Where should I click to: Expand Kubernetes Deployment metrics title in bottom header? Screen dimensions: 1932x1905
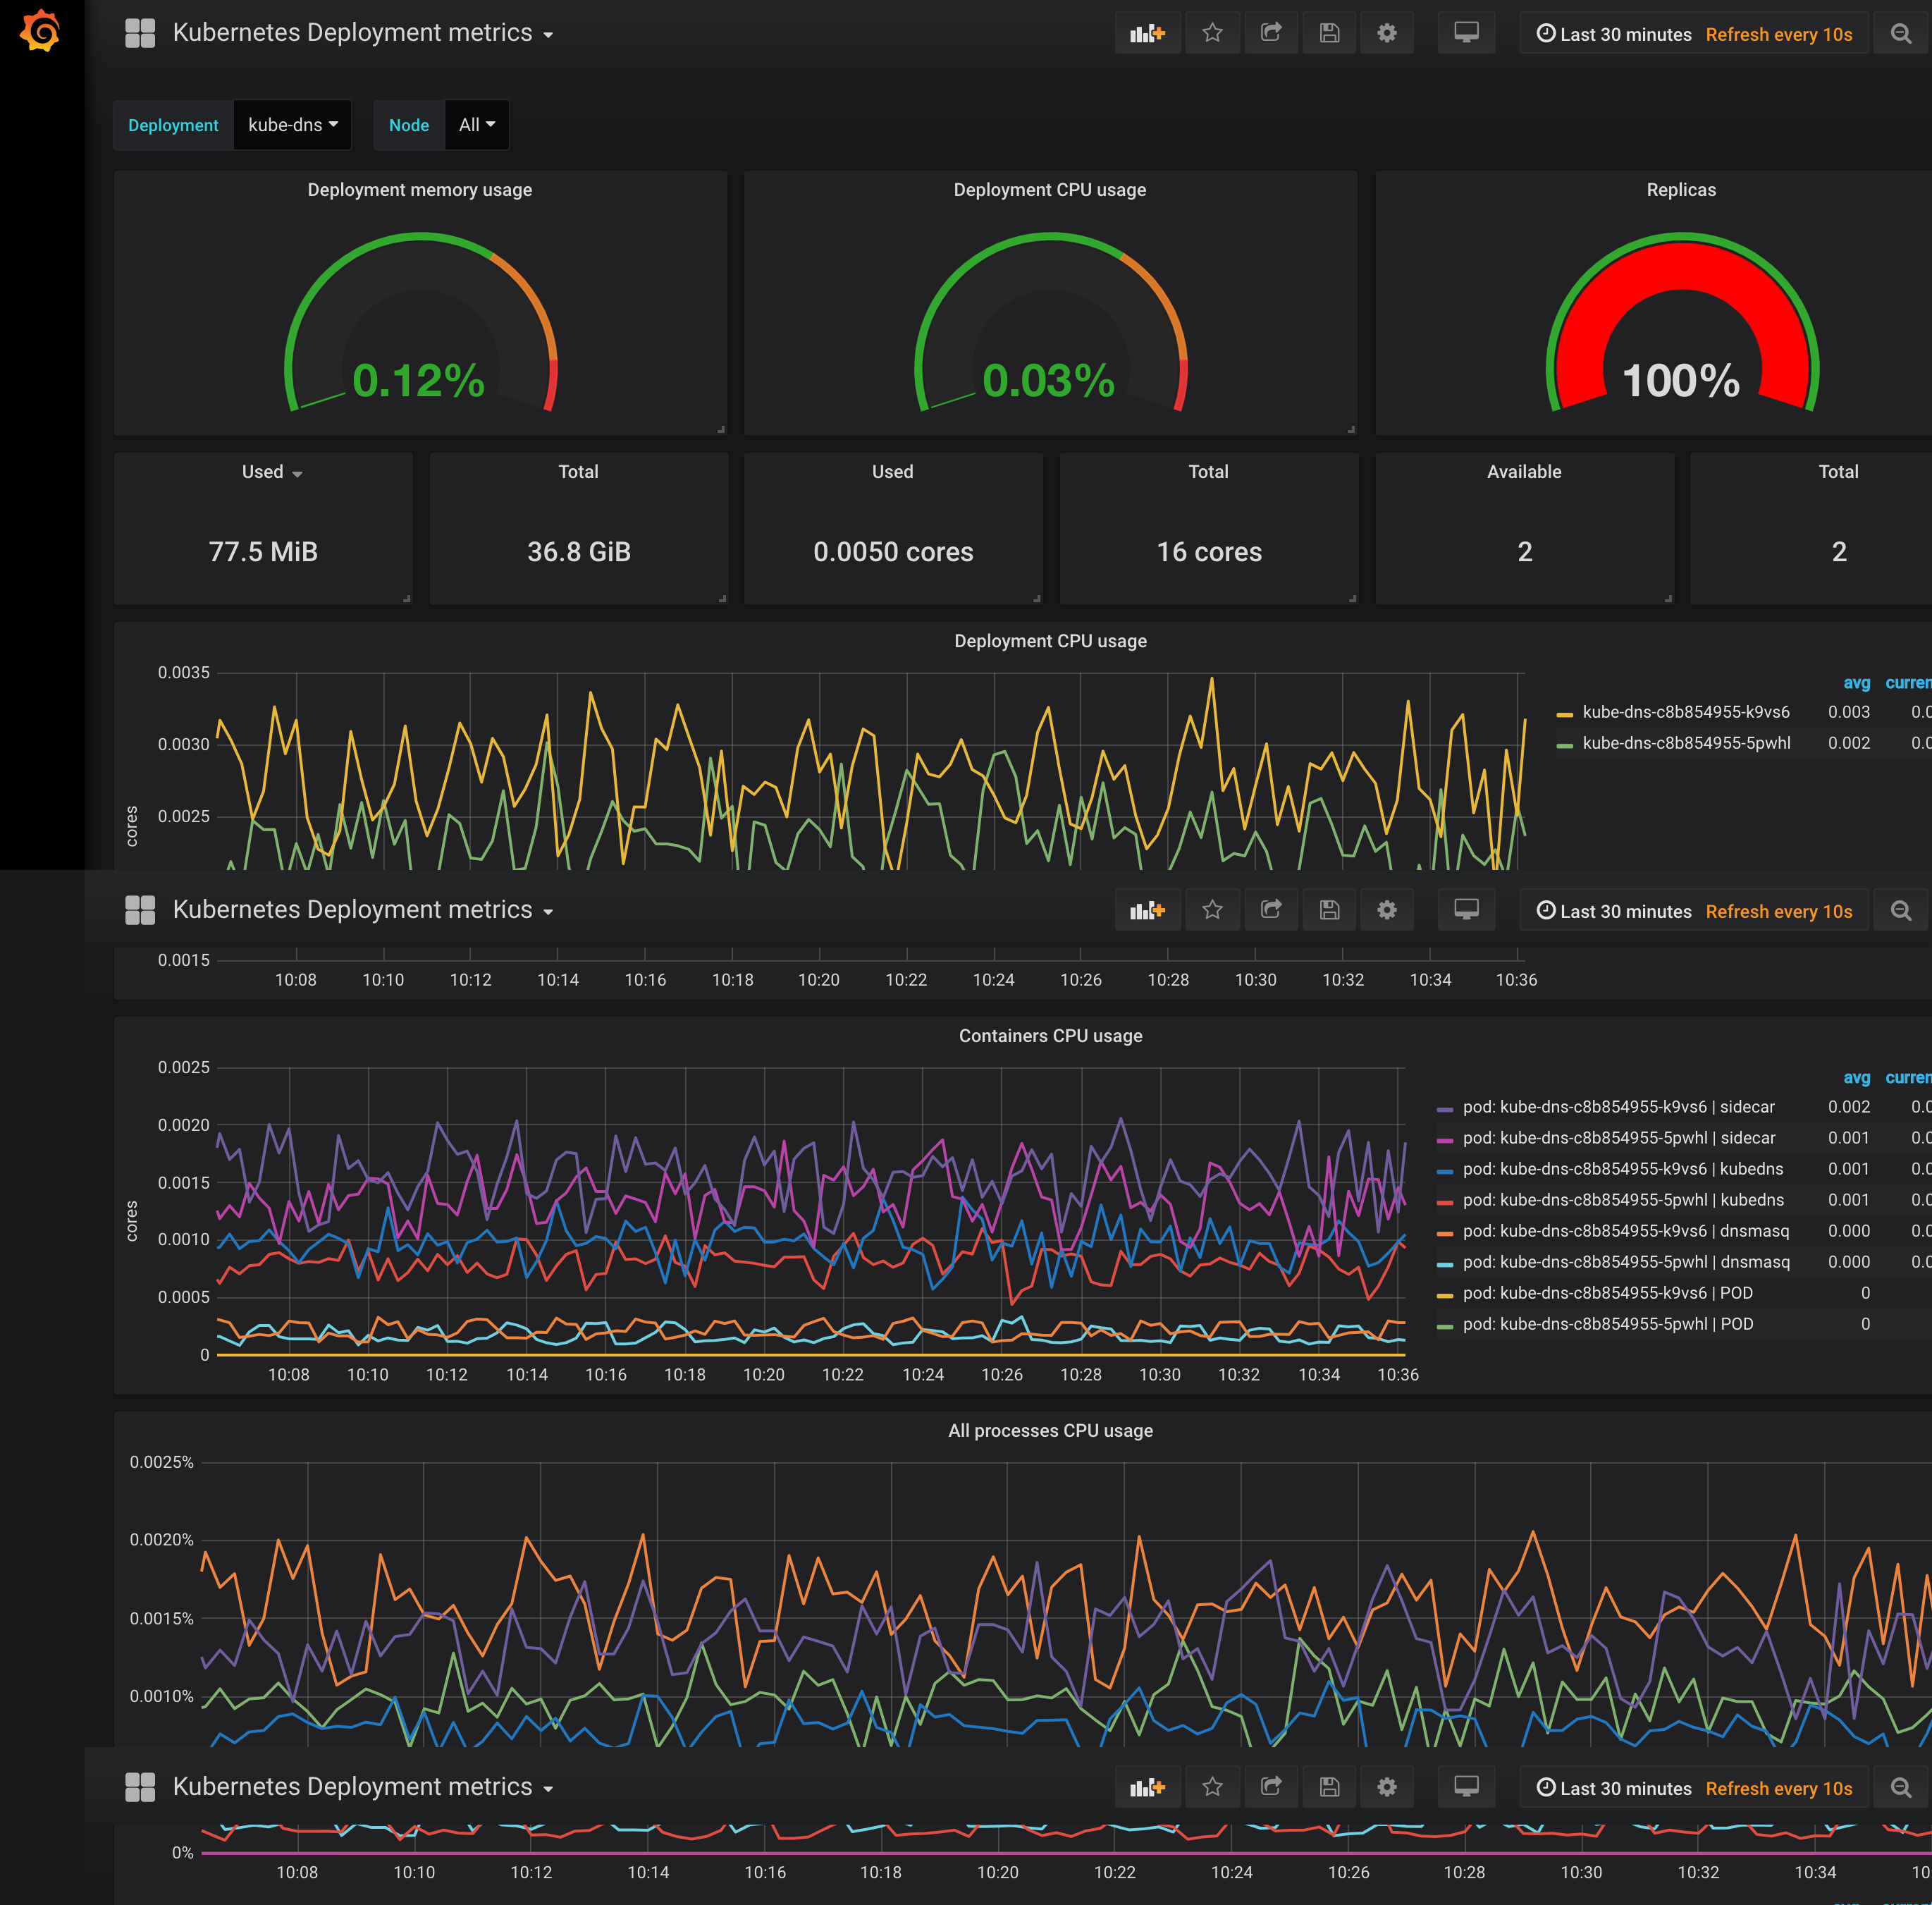[x=363, y=1787]
